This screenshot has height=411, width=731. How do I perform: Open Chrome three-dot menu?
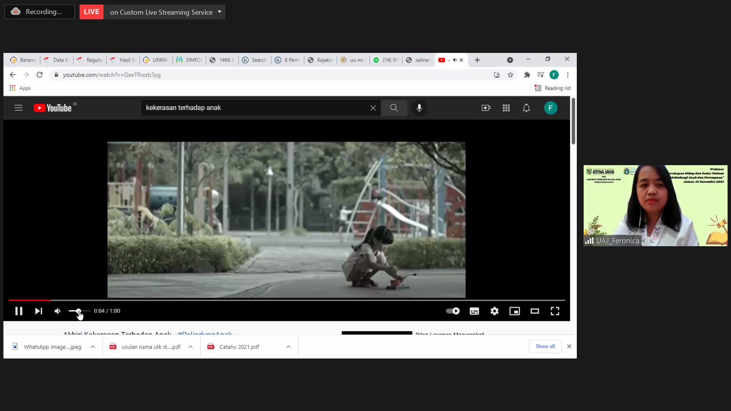[x=567, y=75]
